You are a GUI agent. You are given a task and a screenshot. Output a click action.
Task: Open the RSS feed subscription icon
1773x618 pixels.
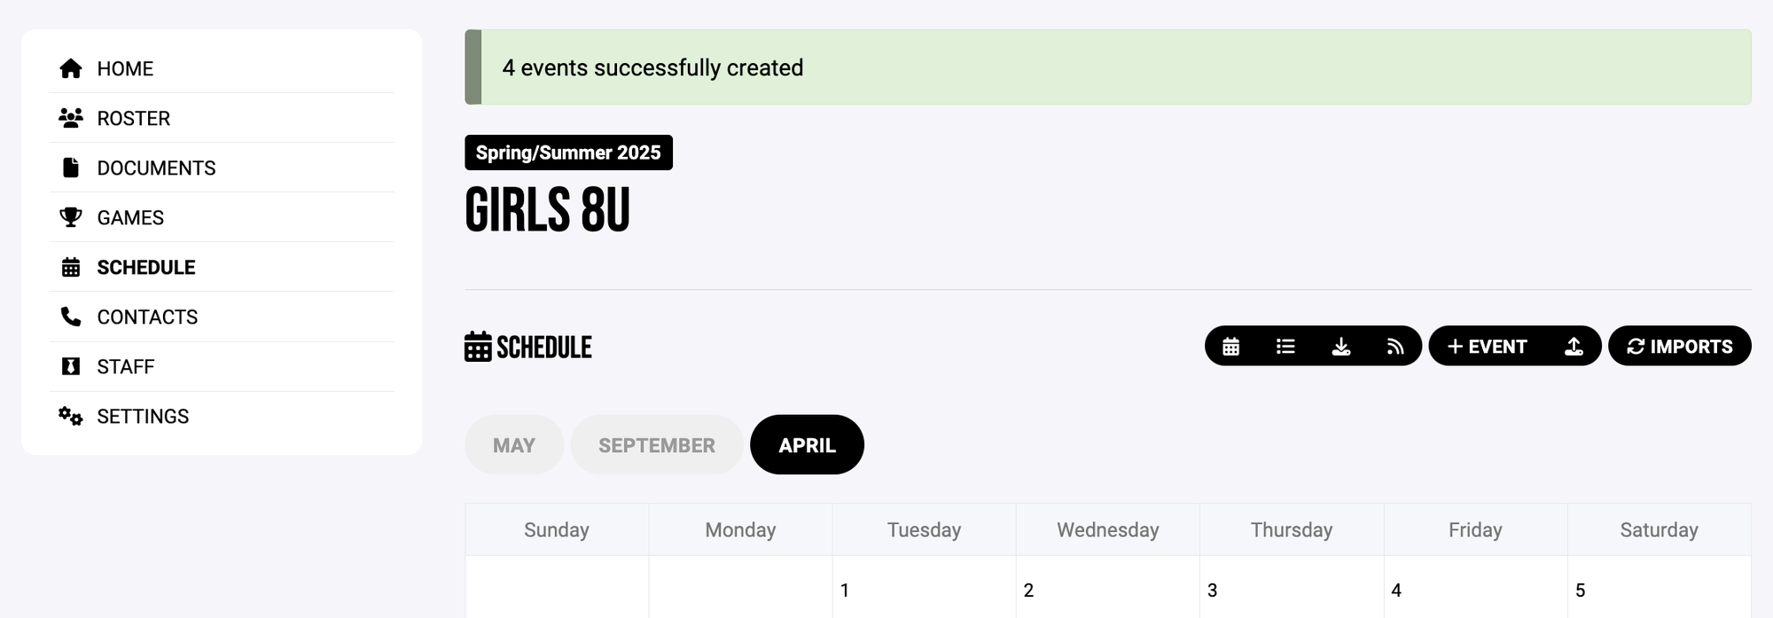click(x=1395, y=347)
